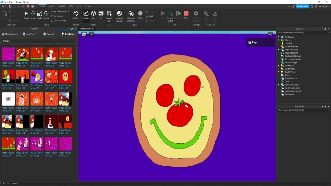Activate the Rotate tool
Screen dimensions: 331x186
tap(46, 15)
